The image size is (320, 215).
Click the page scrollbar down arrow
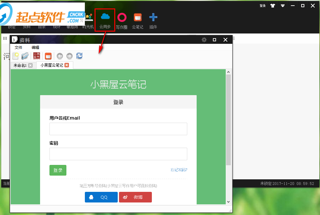click(228, 202)
